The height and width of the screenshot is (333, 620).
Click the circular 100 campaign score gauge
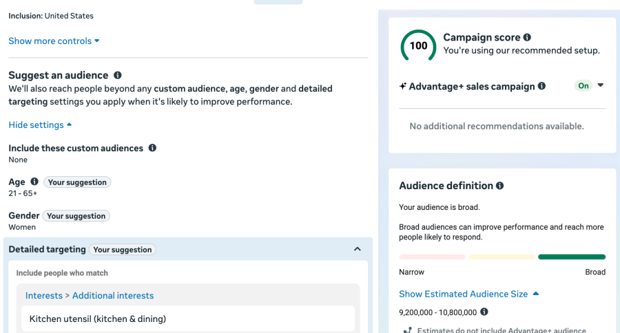(x=418, y=46)
